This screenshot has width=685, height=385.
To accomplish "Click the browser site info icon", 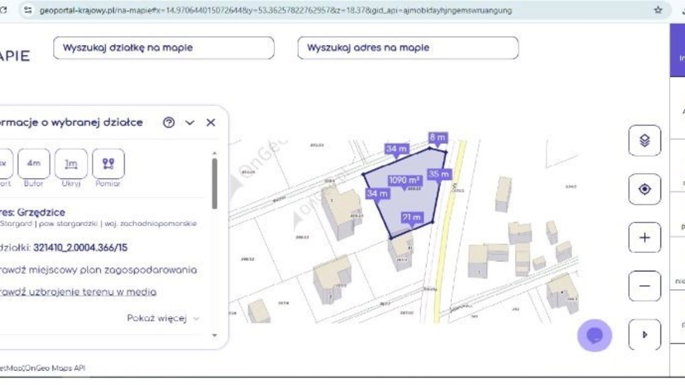I will [28, 10].
